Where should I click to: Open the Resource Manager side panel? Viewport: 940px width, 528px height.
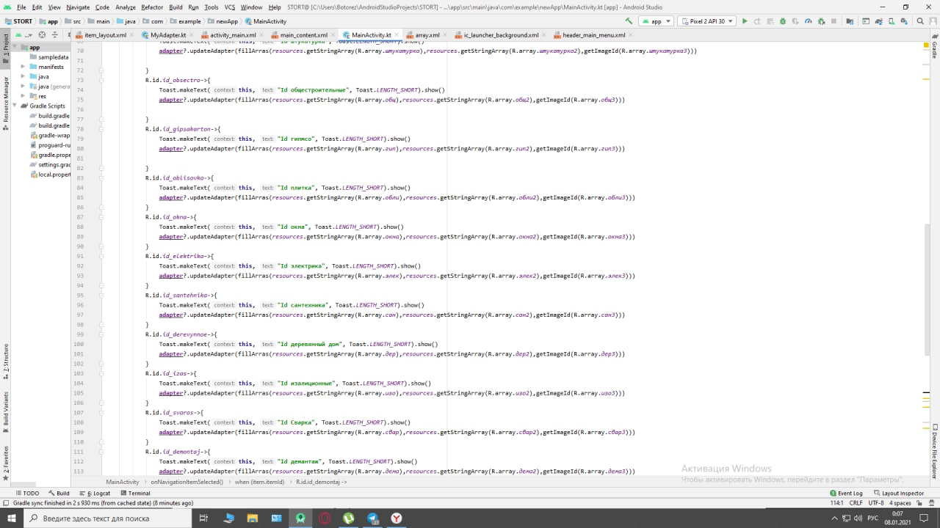[5, 103]
